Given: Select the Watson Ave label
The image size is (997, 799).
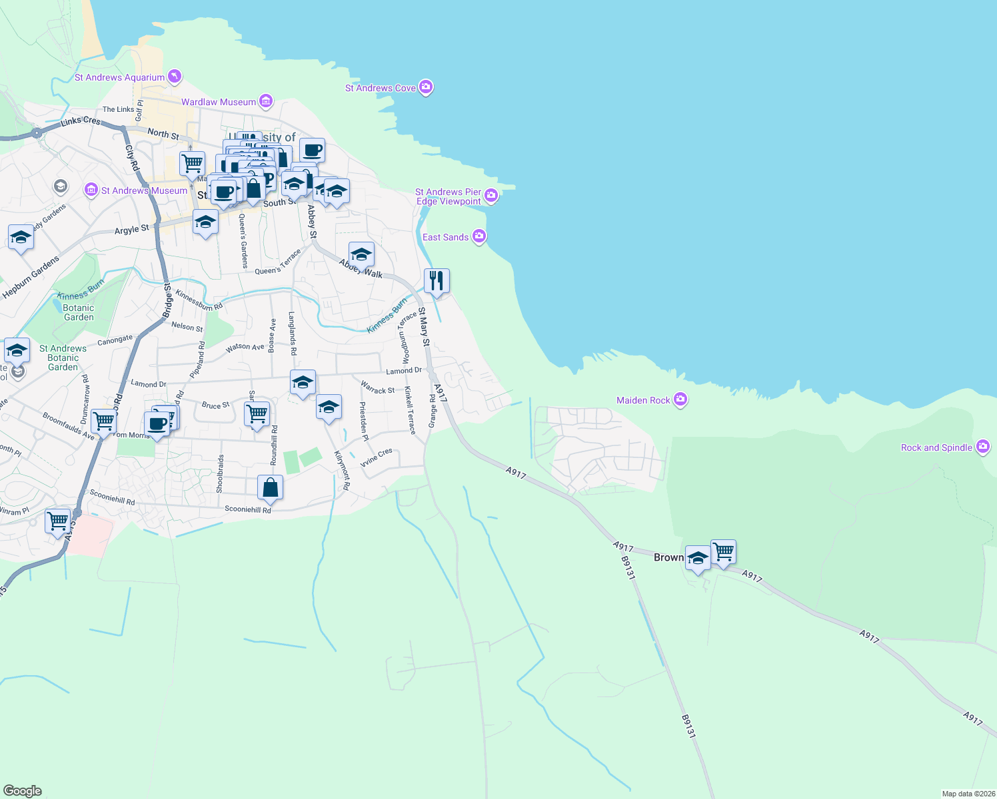Looking at the screenshot, I should coord(245,347).
